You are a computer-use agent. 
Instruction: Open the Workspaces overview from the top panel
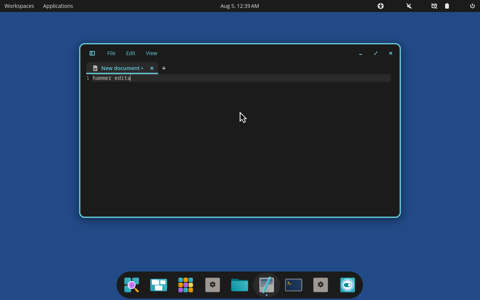click(19, 6)
